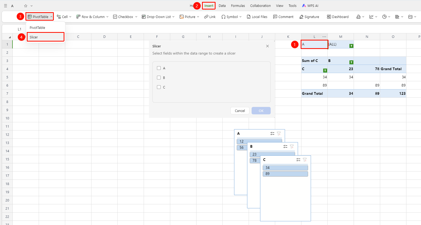
Task: Open the row filter in cell C
Action: point(325,70)
